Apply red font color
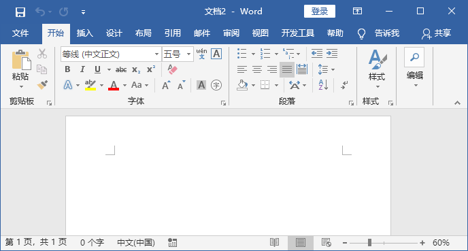Viewport: 468px width, 251px height. click(114, 85)
